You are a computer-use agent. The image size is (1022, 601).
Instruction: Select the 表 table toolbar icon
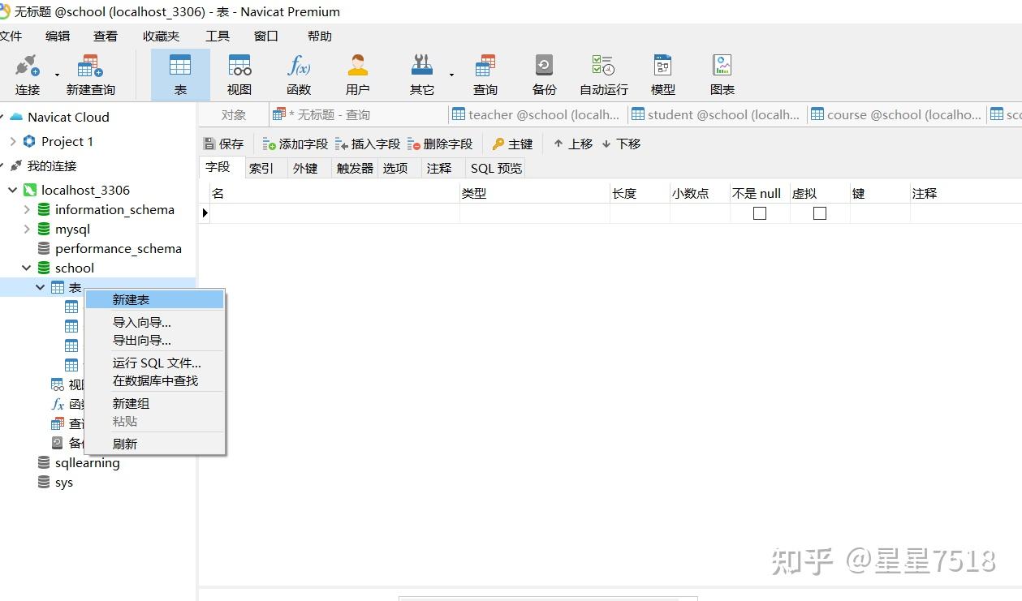(180, 75)
